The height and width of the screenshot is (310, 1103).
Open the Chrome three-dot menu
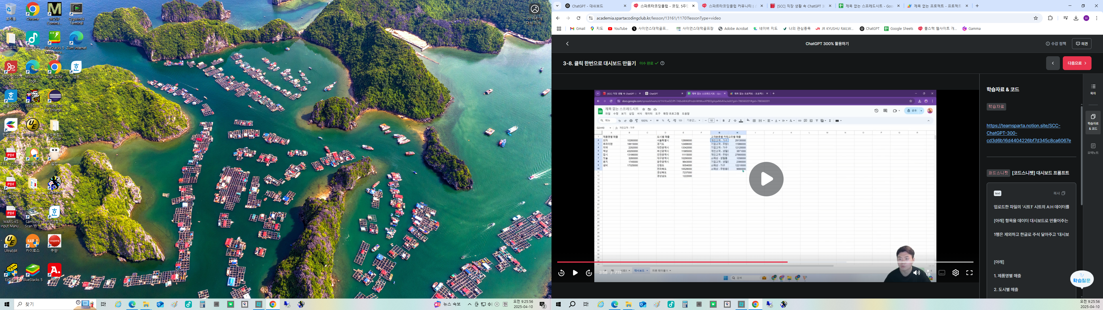coord(1097,18)
